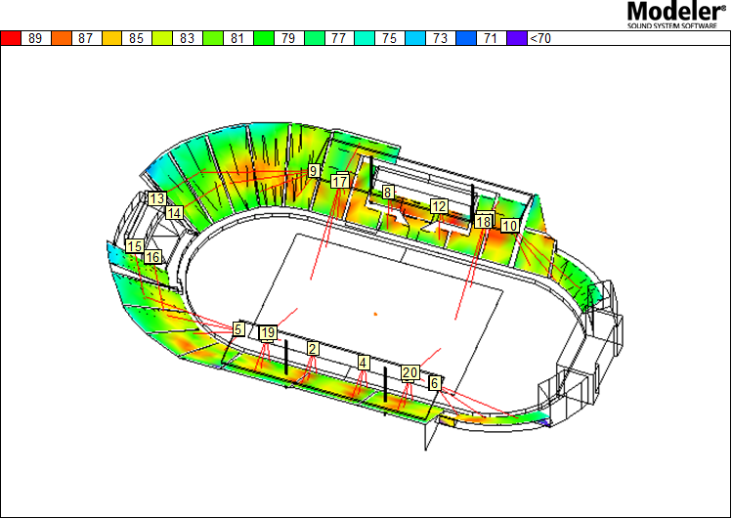The width and height of the screenshot is (732, 519).
Task: Select loudspeaker marker 10
Action: click(509, 226)
